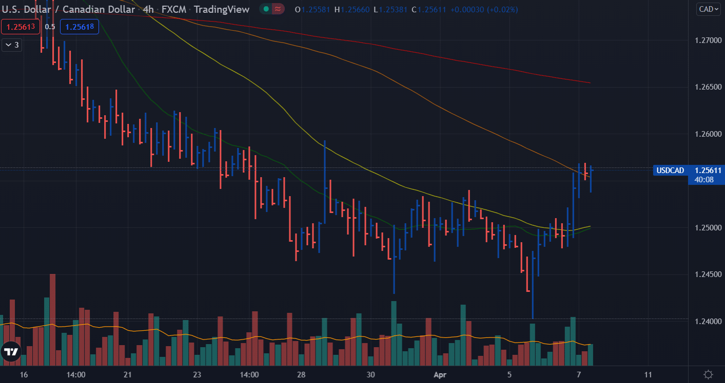Click the blue buy button at 1.25618

pos(79,27)
